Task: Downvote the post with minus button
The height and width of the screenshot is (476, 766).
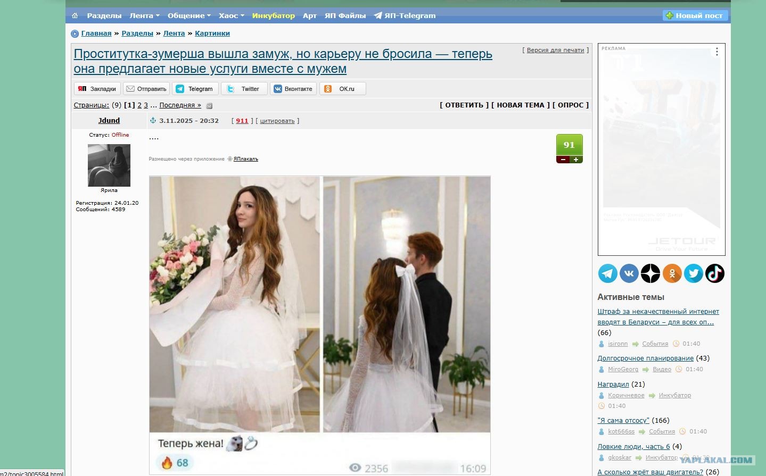Action: [x=563, y=160]
